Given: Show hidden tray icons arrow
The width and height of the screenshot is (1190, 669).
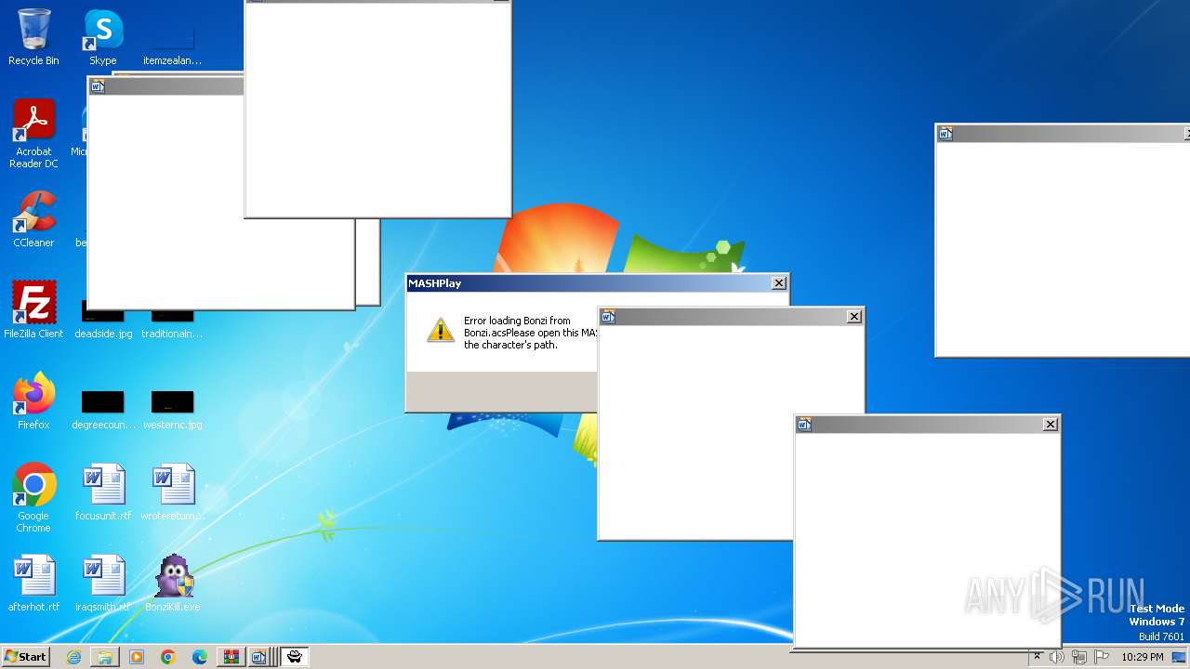Looking at the screenshot, I should pyautogui.click(x=1037, y=657).
